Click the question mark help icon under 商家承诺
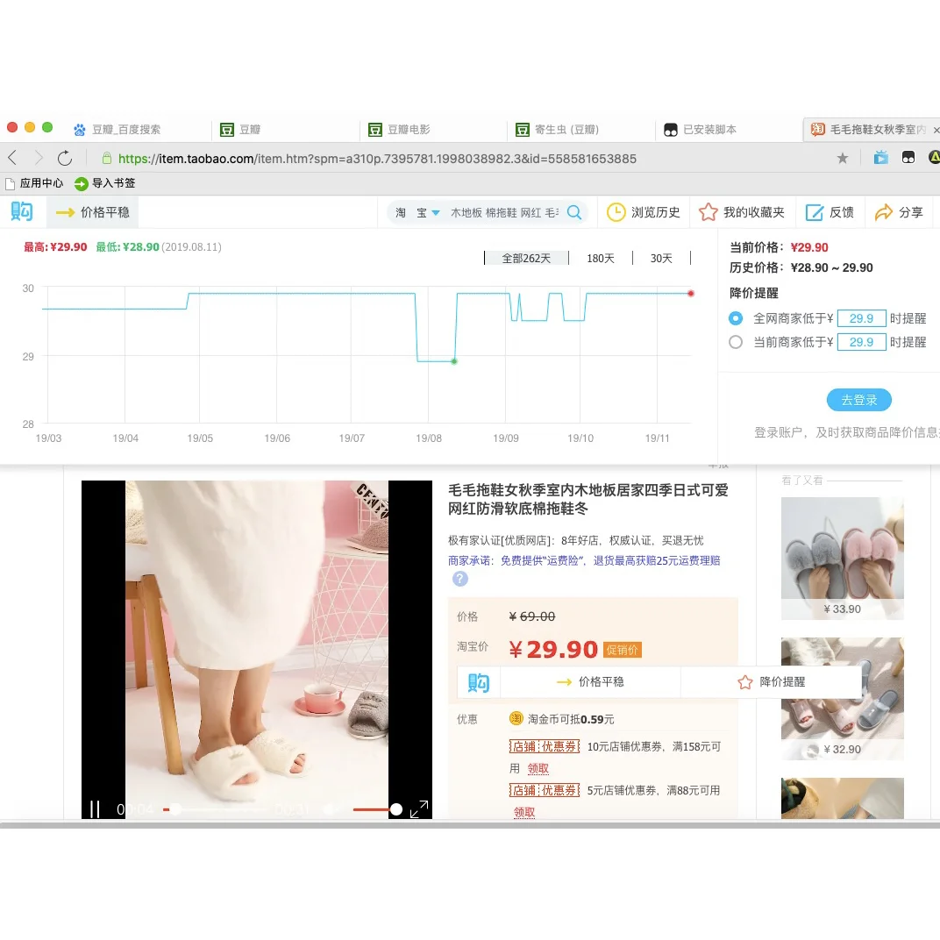This screenshot has width=940, height=940. click(459, 579)
